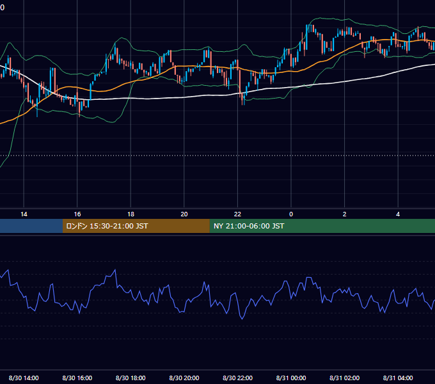Click hour label 0 on chart axis
The height and width of the screenshot is (384, 435).
coord(291,214)
